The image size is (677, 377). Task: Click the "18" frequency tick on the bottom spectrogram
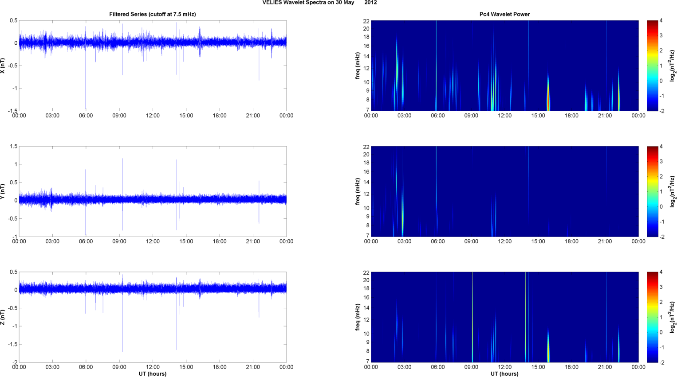pos(366,288)
